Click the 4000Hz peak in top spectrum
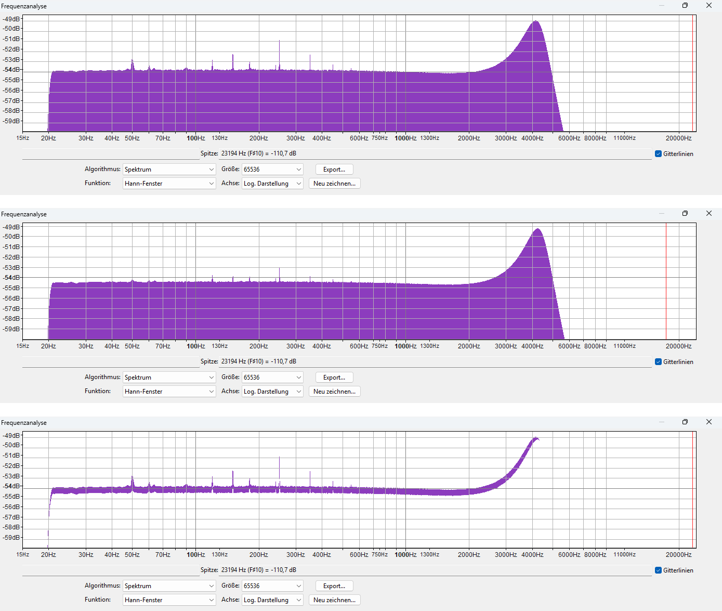Image resolution: width=722 pixels, height=611 pixels. point(536,22)
